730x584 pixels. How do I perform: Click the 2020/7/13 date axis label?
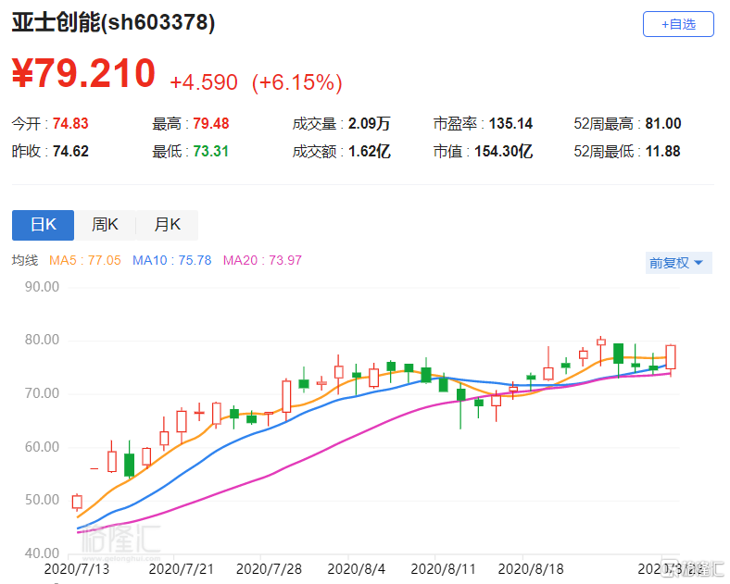(76, 569)
